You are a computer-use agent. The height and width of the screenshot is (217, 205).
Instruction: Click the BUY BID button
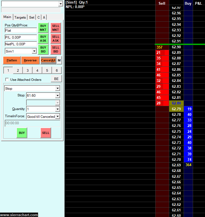pos(43,49)
